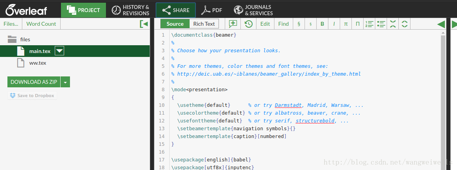
Task: Toggle italic formatting
Action: [x=334, y=24]
